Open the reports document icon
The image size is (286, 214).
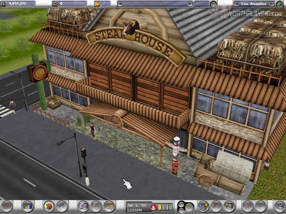tap(83, 206)
